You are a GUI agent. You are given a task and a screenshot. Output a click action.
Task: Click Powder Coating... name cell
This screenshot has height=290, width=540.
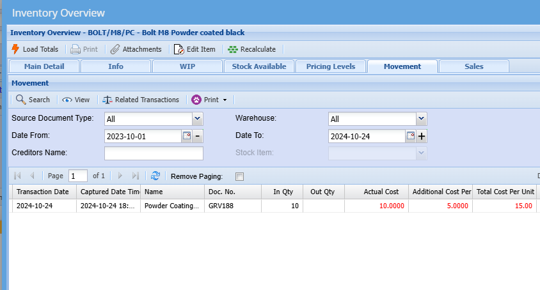(x=173, y=206)
